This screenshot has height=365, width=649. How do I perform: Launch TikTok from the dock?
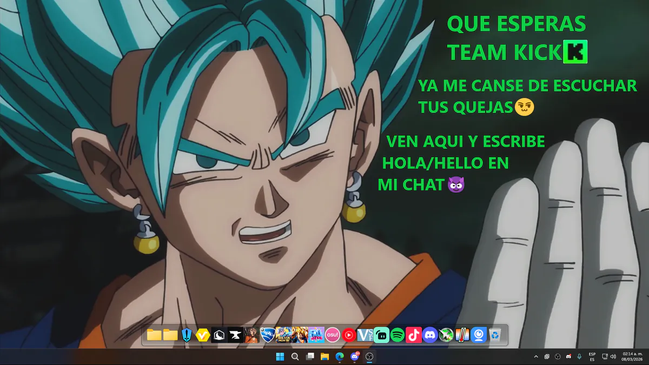click(x=414, y=335)
